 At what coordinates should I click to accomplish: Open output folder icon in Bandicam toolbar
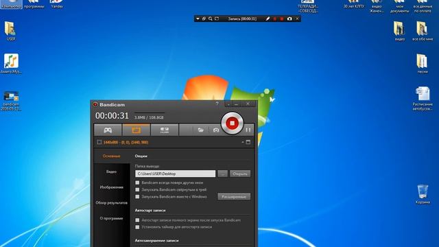click(x=200, y=130)
